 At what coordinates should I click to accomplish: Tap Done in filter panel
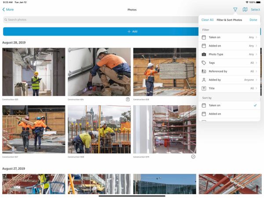(x=253, y=20)
